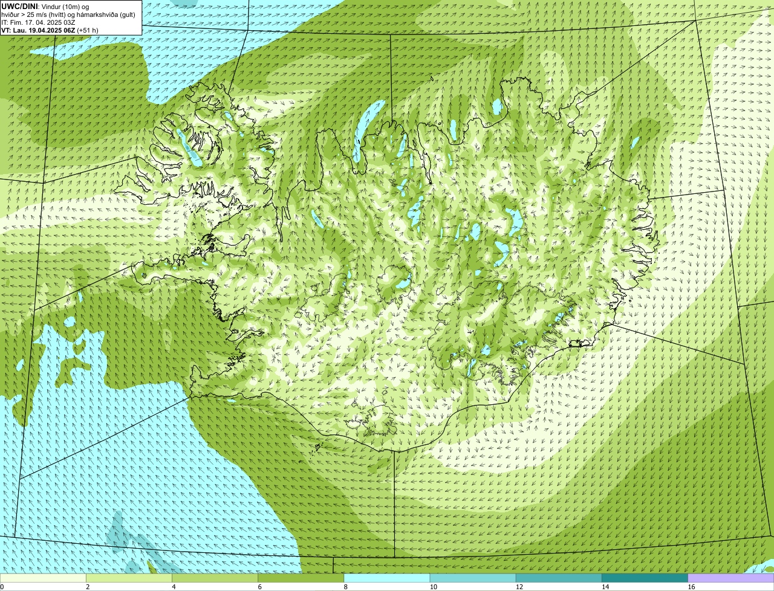This screenshot has height=591, width=774.
Task: Click the medium green 4–6 m/s legend swatch
Action: tap(215, 578)
